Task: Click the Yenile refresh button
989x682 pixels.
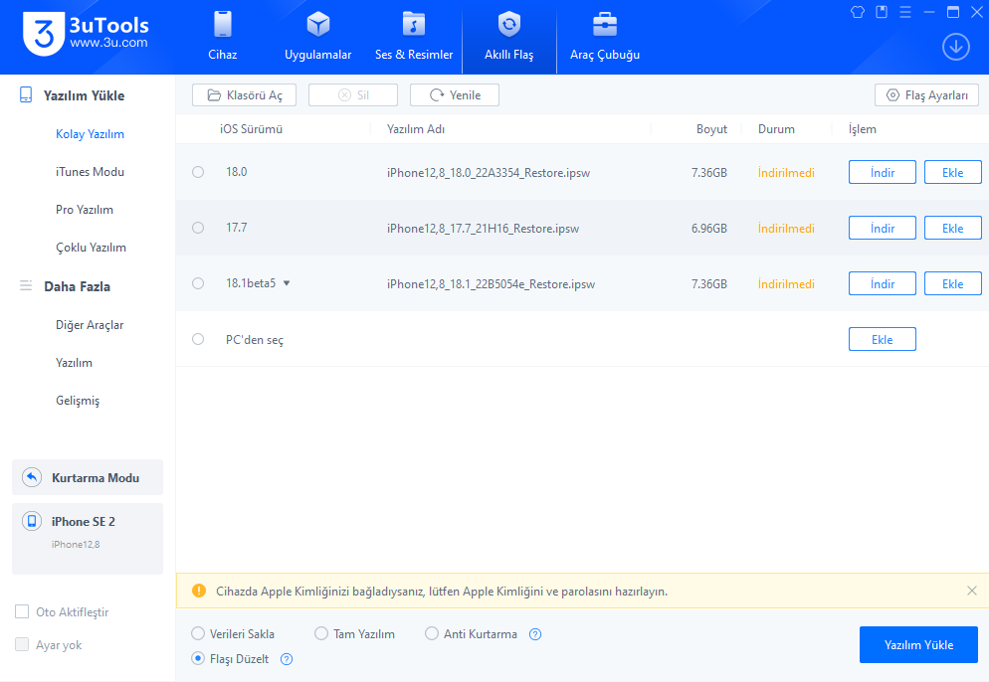Action: click(x=455, y=95)
